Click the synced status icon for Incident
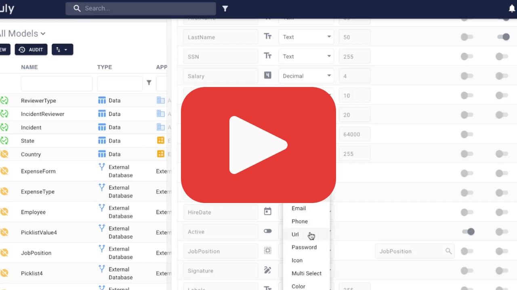The width and height of the screenshot is (517, 290). [x=4, y=127]
